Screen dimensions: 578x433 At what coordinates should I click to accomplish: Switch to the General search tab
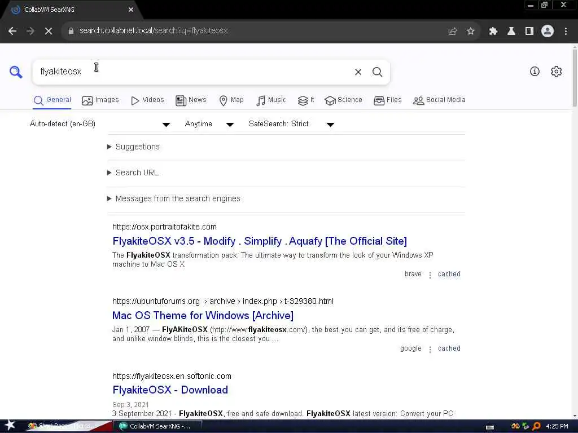[x=52, y=100]
